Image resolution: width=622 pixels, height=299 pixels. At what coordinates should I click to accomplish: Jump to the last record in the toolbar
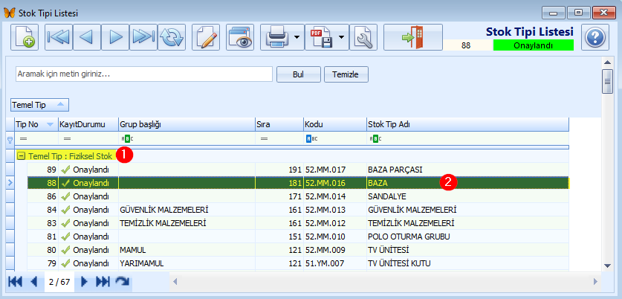[x=143, y=37]
